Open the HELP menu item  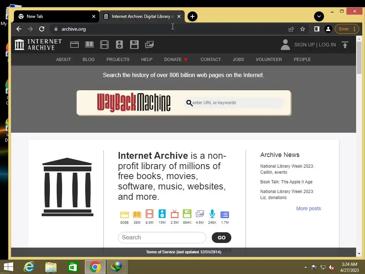tap(146, 60)
